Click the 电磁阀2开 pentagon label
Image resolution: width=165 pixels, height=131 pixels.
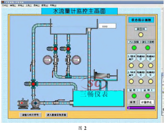click(x=151, y=58)
